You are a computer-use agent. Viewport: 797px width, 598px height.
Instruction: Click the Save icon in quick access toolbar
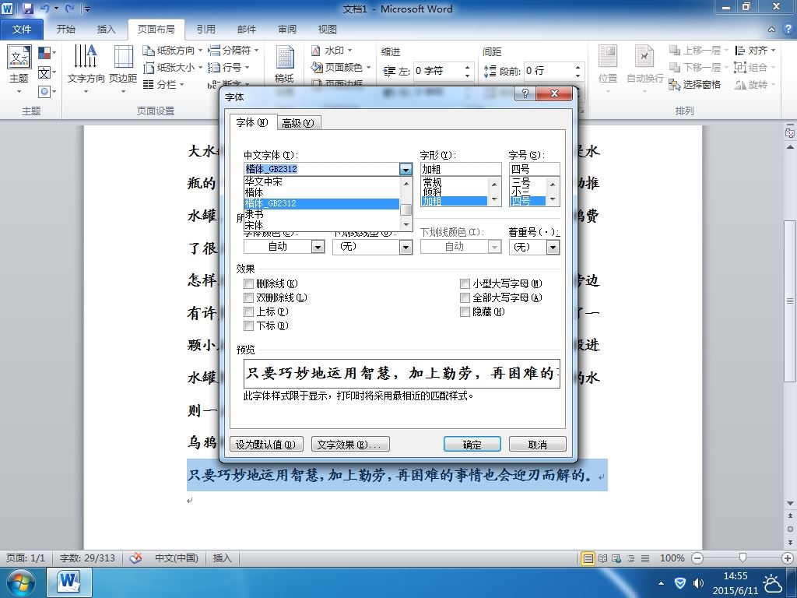coord(27,8)
